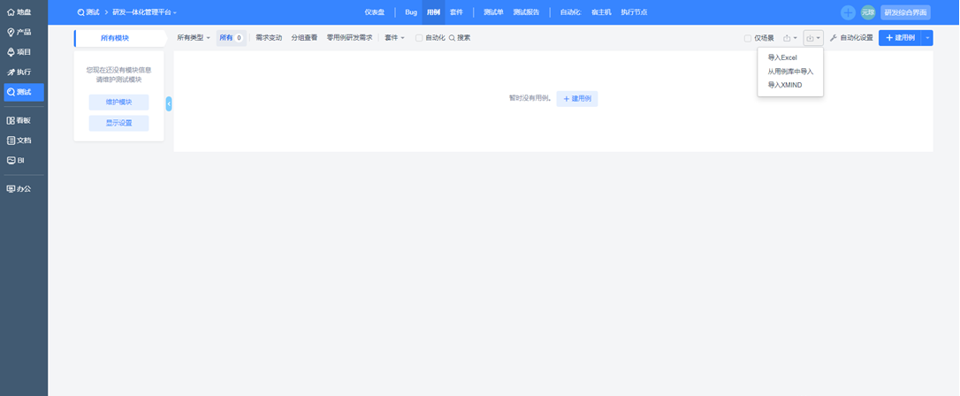
Task: Select 测试 in the left sidebar
Action: pos(23,93)
